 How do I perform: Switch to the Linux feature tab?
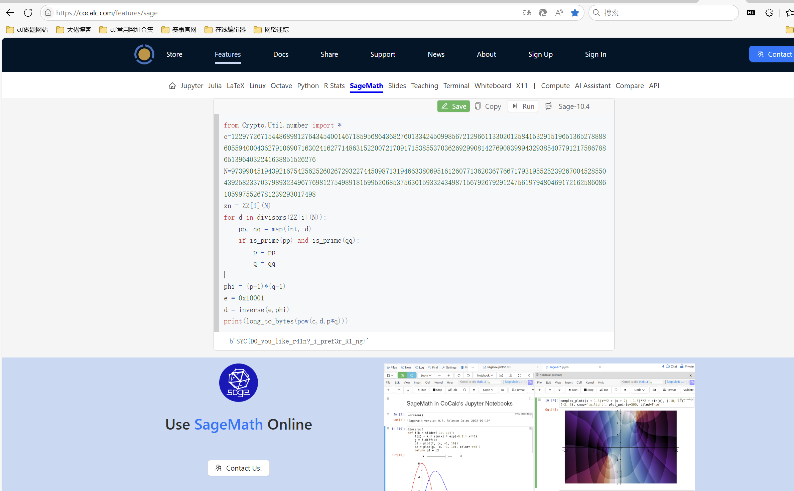click(257, 86)
